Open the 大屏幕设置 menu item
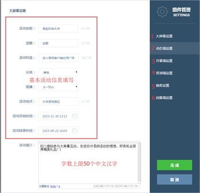 [x=175, y=36]
